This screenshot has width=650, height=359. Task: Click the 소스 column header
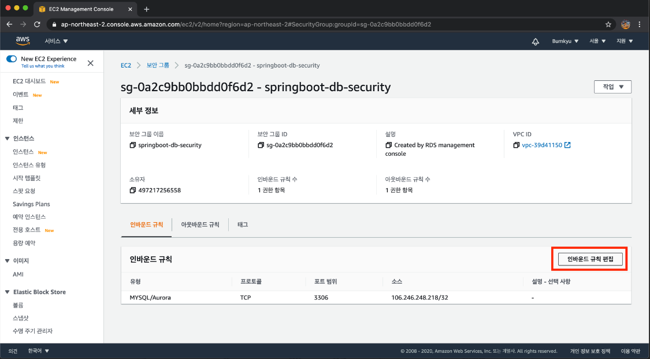click(x=397, y=282)
